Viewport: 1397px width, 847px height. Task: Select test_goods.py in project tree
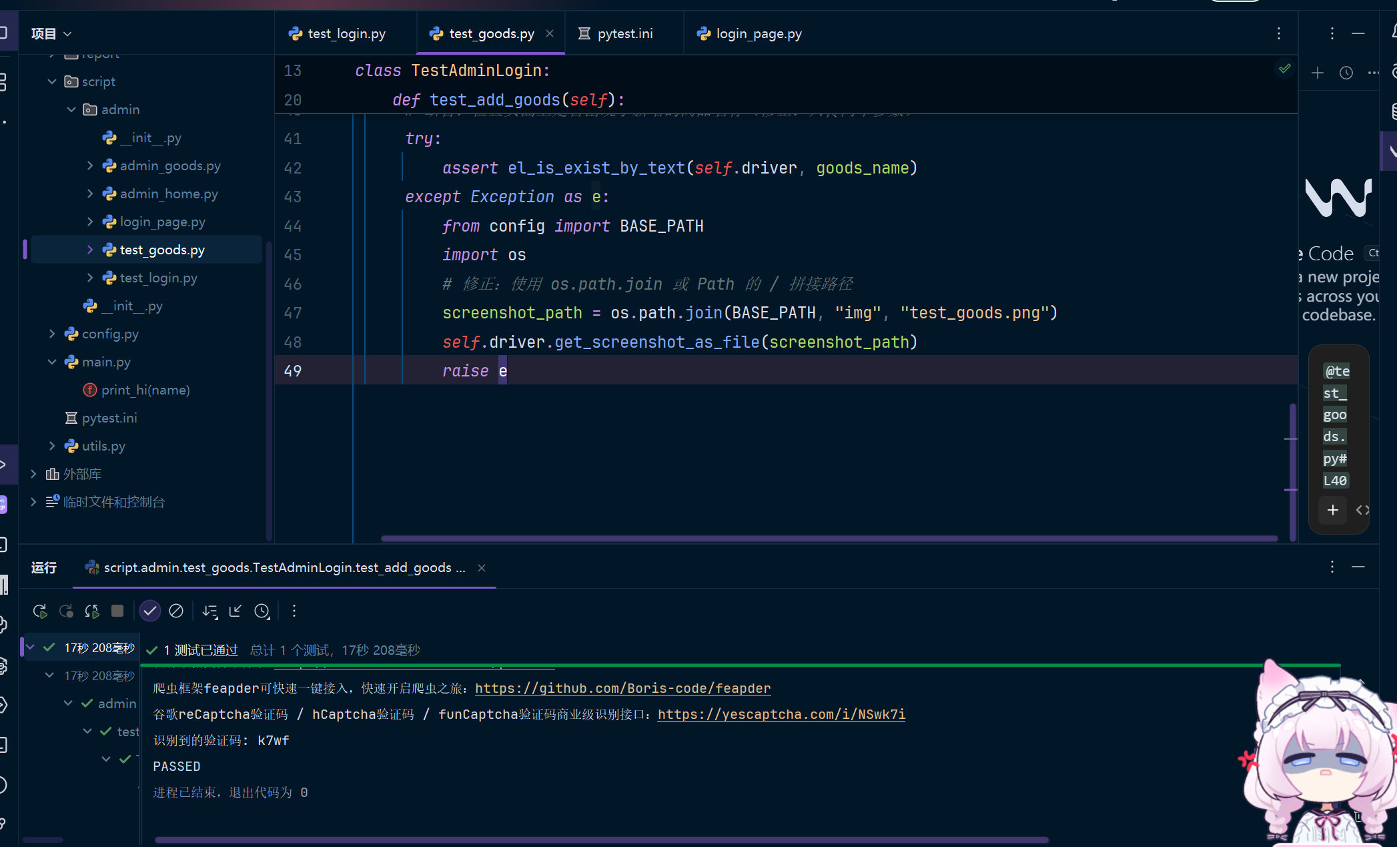pos(147,250)
